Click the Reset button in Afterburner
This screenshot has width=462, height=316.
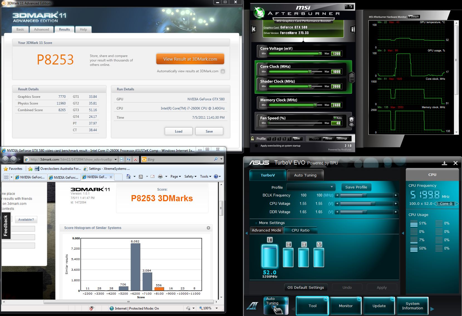[x=328, y=138]
